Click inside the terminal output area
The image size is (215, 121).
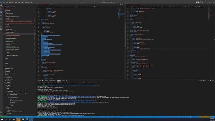[125, 99]
